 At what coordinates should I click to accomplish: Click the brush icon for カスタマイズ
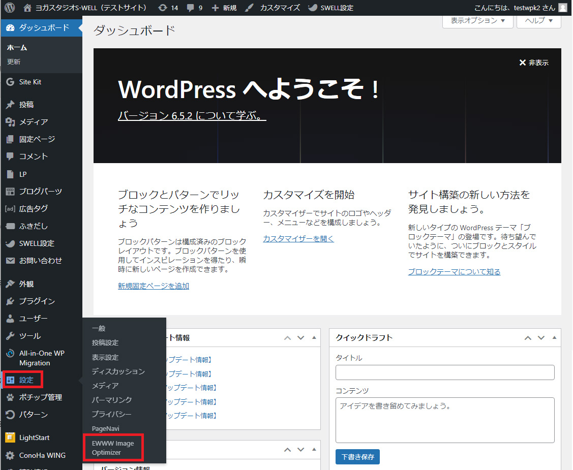click(x=249, y=8)
